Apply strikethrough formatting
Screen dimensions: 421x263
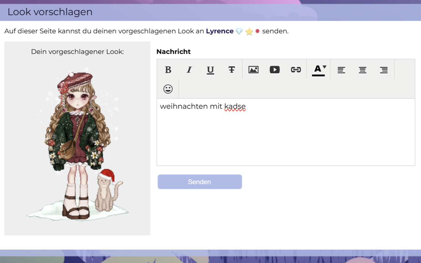click(232, 70)
